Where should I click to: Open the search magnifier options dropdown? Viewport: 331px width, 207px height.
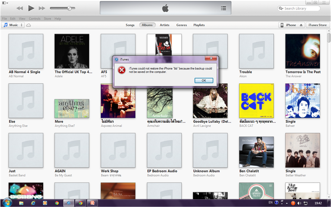tap(281, 9)
